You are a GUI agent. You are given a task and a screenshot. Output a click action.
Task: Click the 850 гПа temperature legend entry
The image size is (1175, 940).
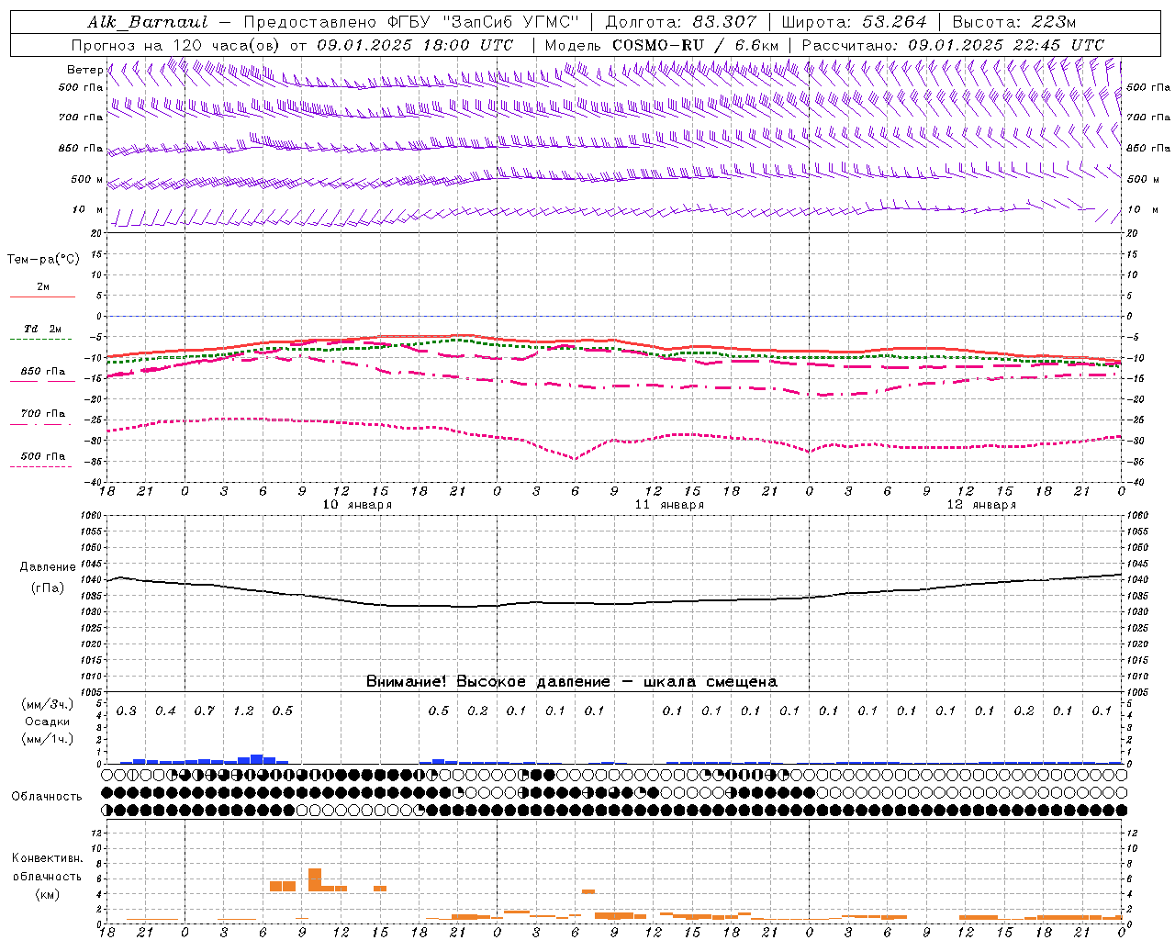(43, 372)
